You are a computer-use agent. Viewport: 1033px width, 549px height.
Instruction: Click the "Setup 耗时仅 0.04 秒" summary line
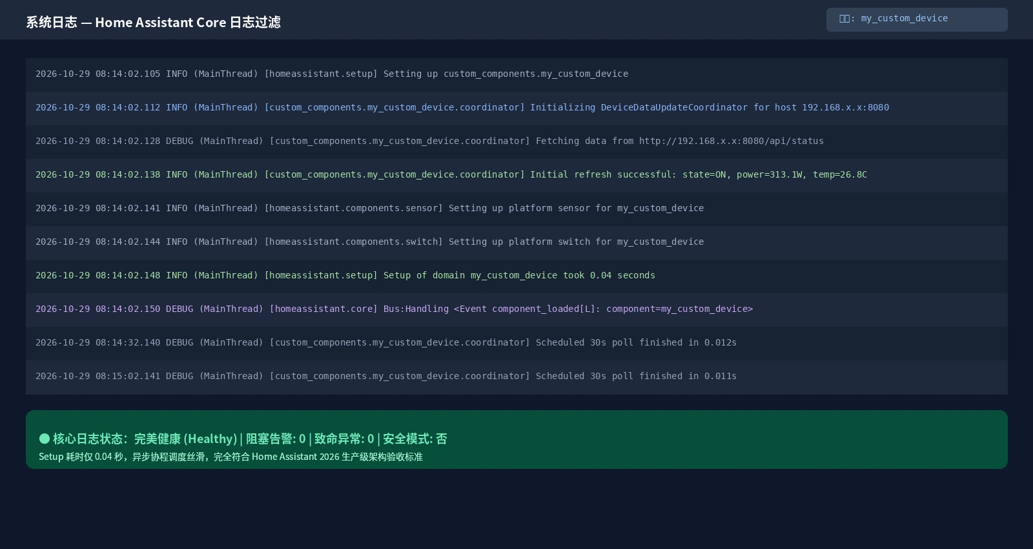point(230,457)
